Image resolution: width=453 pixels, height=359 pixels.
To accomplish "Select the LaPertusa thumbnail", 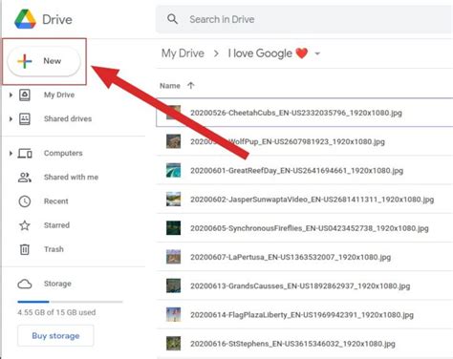I will pos(173,257).
